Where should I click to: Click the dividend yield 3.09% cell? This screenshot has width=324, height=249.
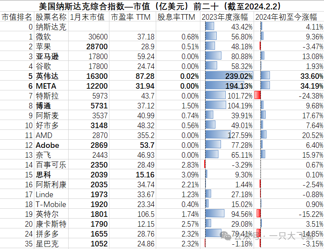click(190, 175)
